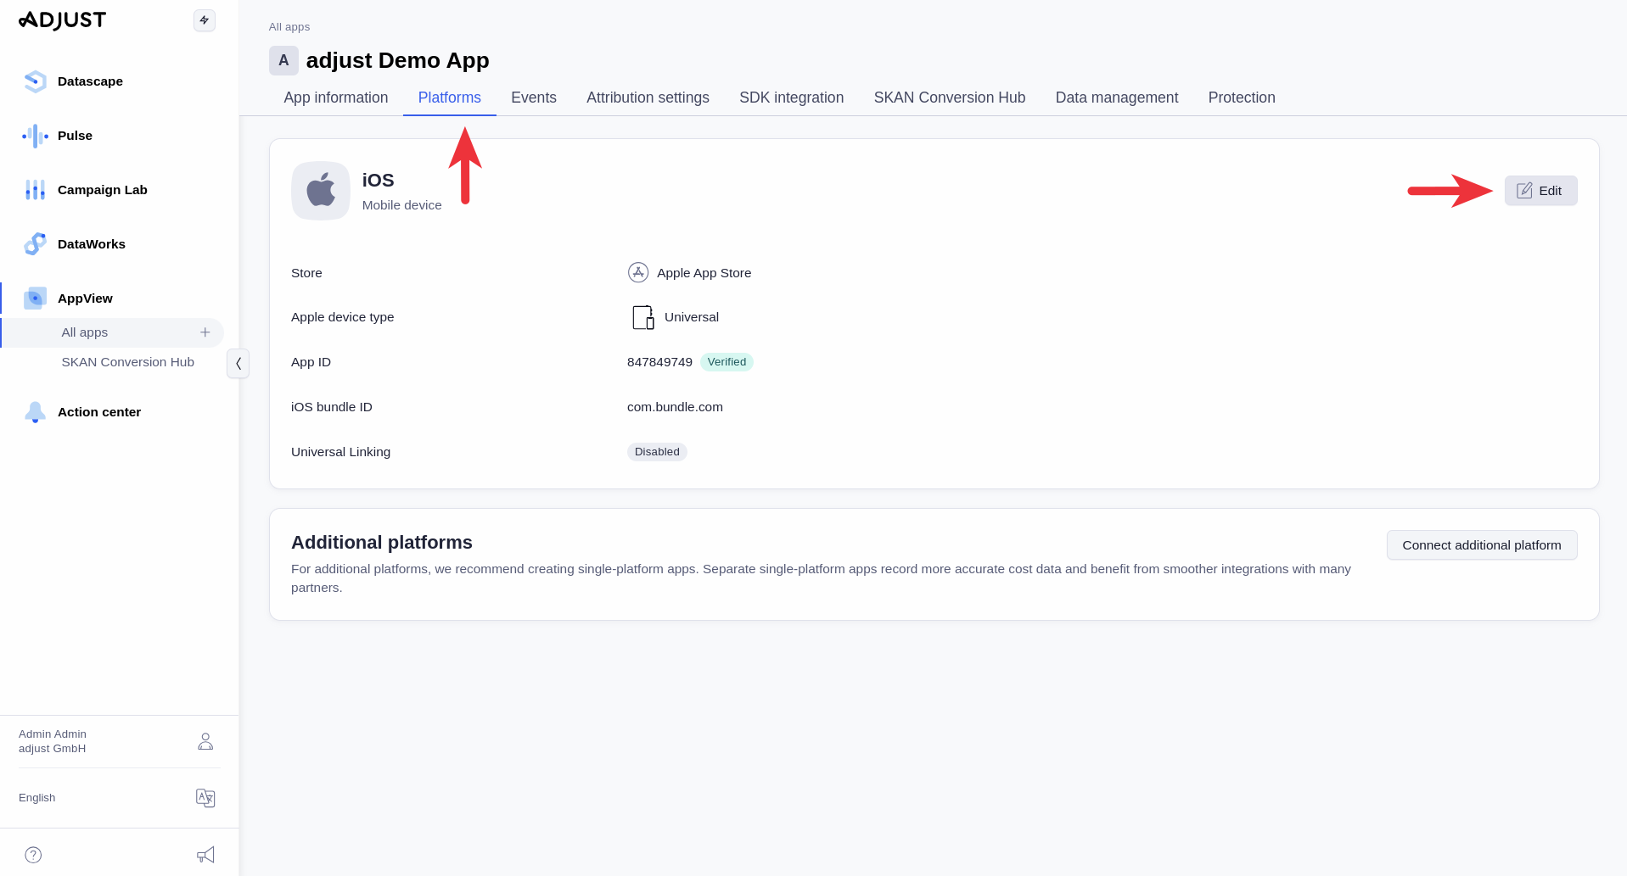Open the user profile icon

click(x=205, y=741)
